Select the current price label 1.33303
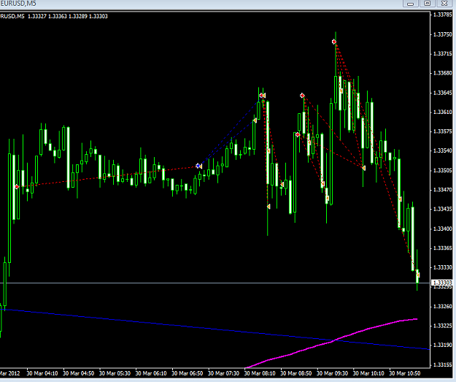Image resolution: width=456 pixels, height=382 pixels. coord(442,283)
